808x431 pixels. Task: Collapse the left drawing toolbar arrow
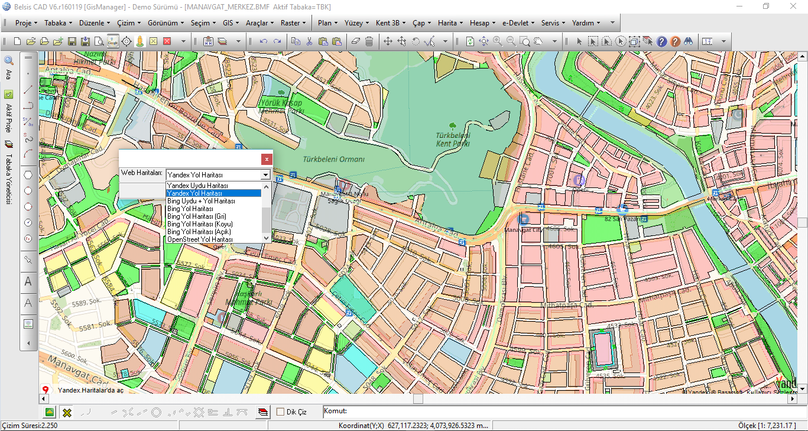click(x=28, y=343)
